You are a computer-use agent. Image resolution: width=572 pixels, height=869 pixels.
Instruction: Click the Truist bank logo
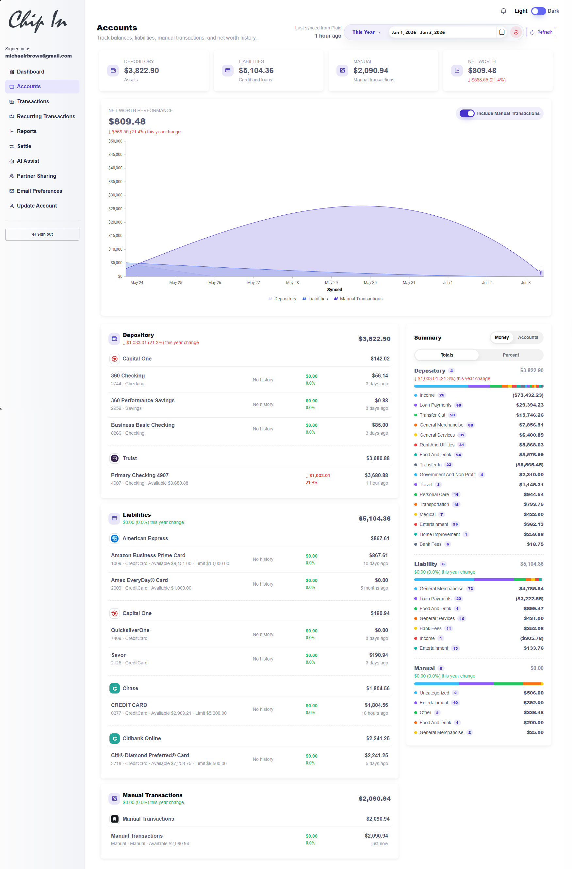115,458
